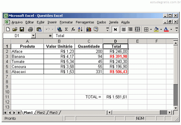This screenshot has height=125, width=181.
Task: Click Merge and Center icon
Action: pyautogui.click(x=137, y=29)
